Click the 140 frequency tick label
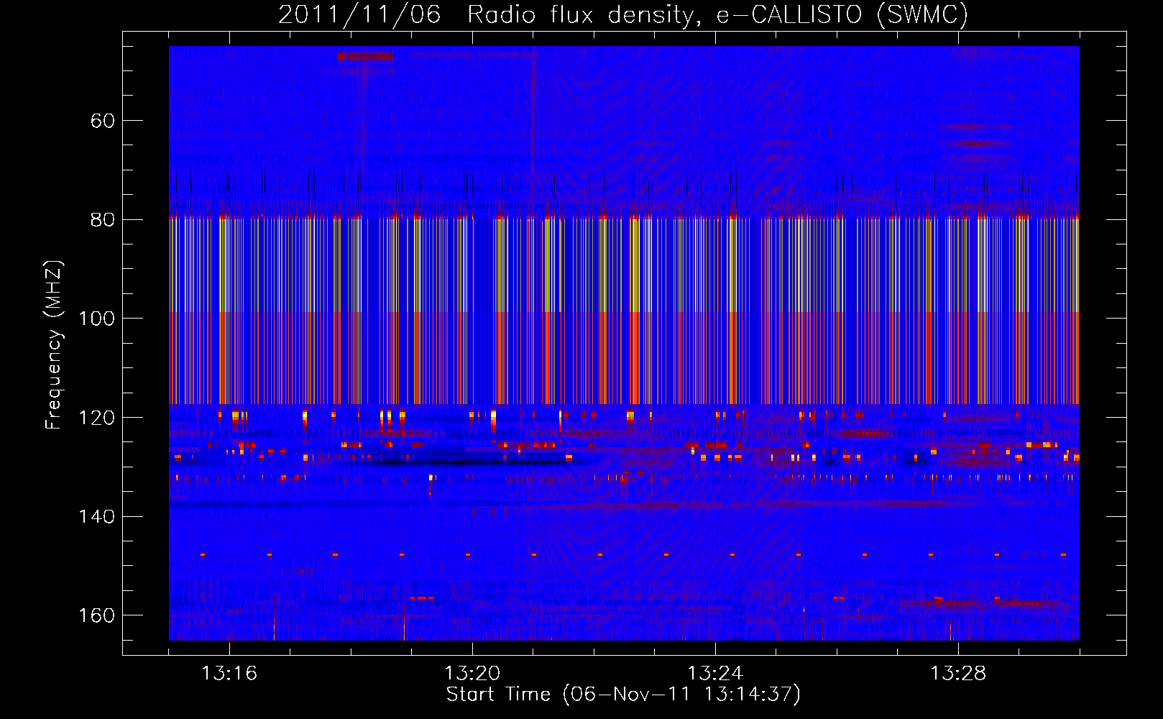This screenshot has width=1163, height=719. coord(97,517)
